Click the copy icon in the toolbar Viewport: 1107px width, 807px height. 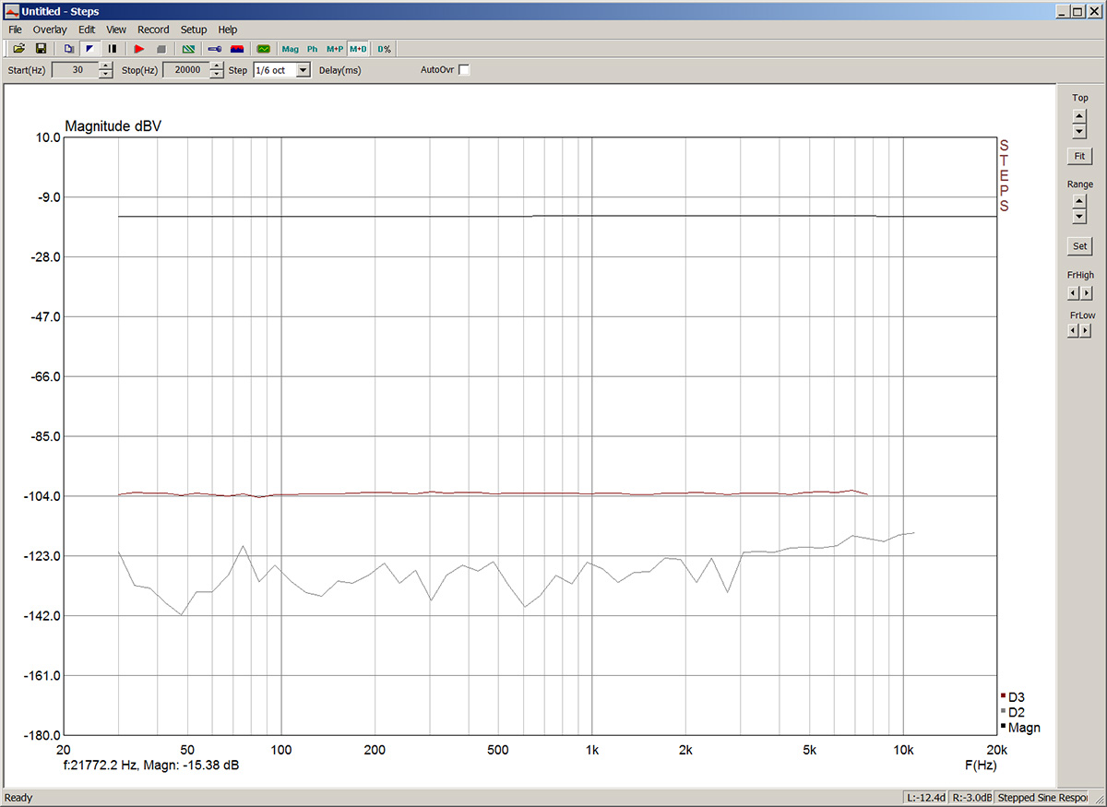tap(68, 48)
